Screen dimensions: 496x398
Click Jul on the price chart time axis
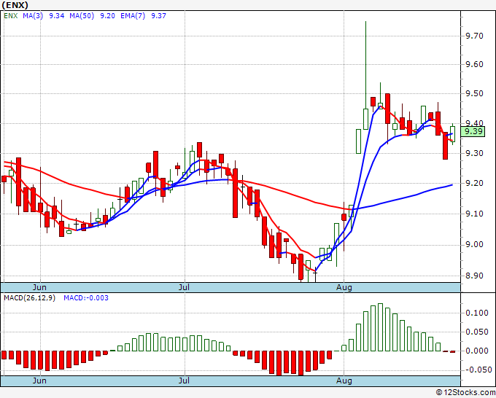(x=184, y=287)
